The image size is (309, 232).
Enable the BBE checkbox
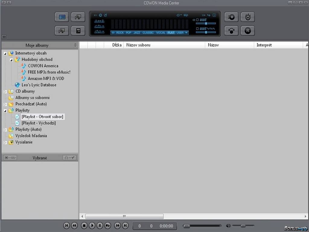coord(197,20)
